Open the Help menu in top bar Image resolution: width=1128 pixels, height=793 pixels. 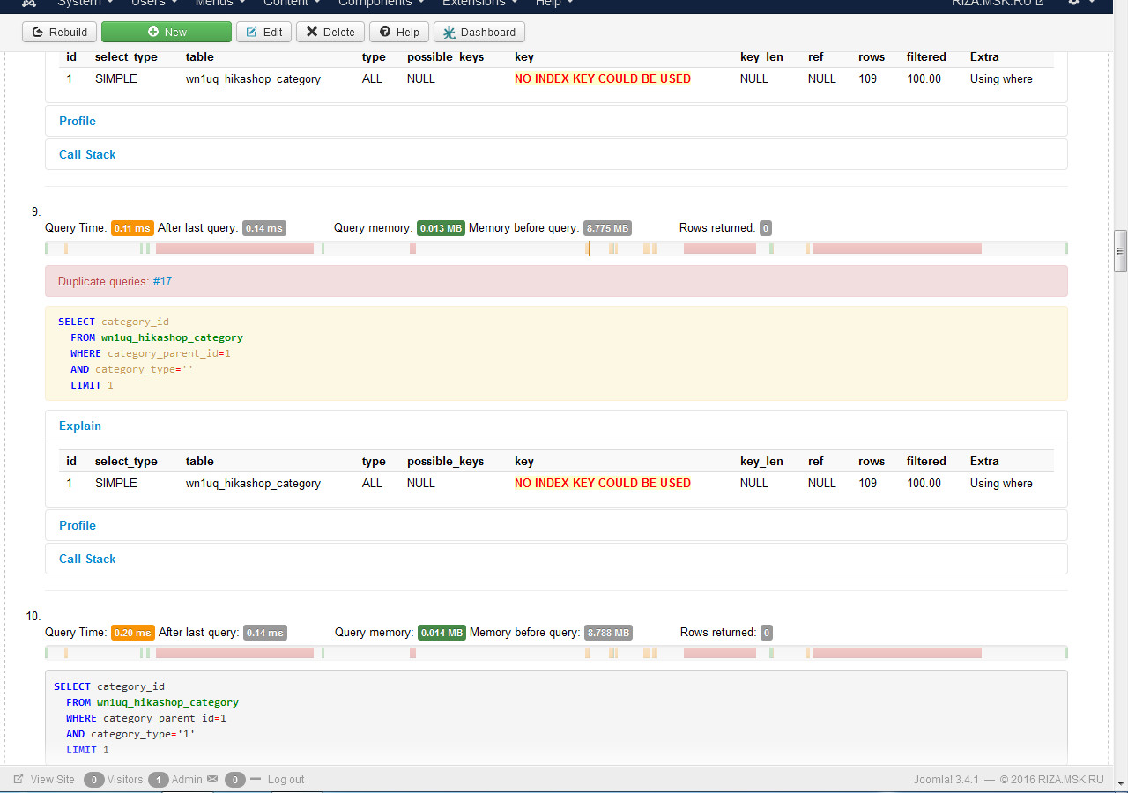coord(554,4)
